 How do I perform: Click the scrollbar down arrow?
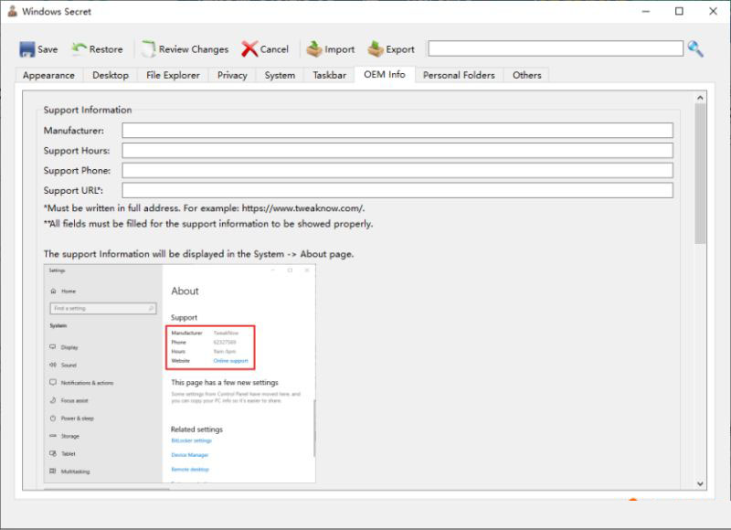700,483
